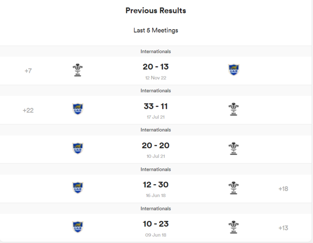
Task: Click the Wales crest in the 16 Jun 18 match
Action: coord(233,188)
